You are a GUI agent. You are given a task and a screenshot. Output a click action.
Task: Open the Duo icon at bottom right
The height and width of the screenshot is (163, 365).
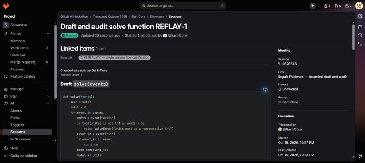pyautogui.click(x=360, y=156)
